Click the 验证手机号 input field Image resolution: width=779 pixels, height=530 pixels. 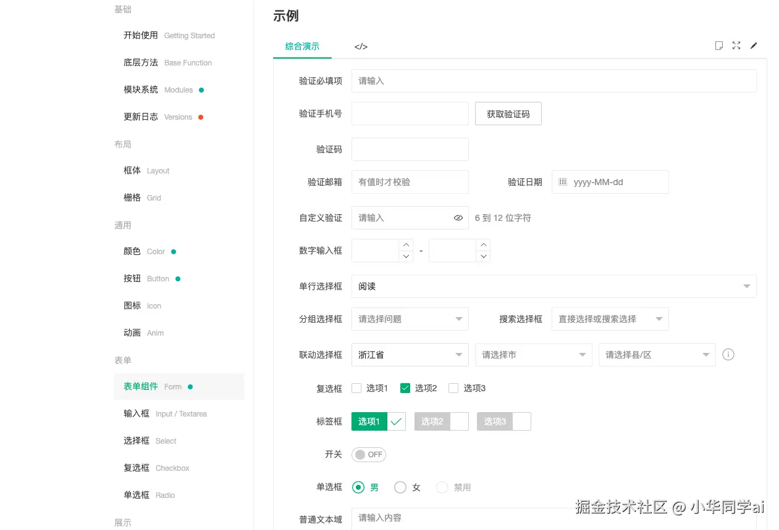point(410,114)
